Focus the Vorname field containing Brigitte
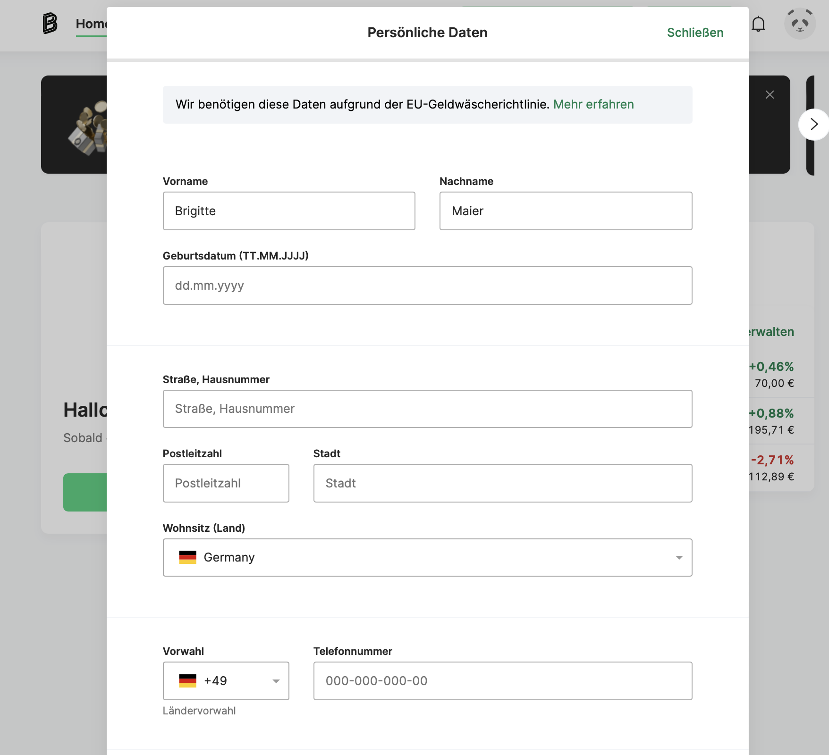Image resolution: width=829 pixels, height=755 pixels. pos(289,211)
